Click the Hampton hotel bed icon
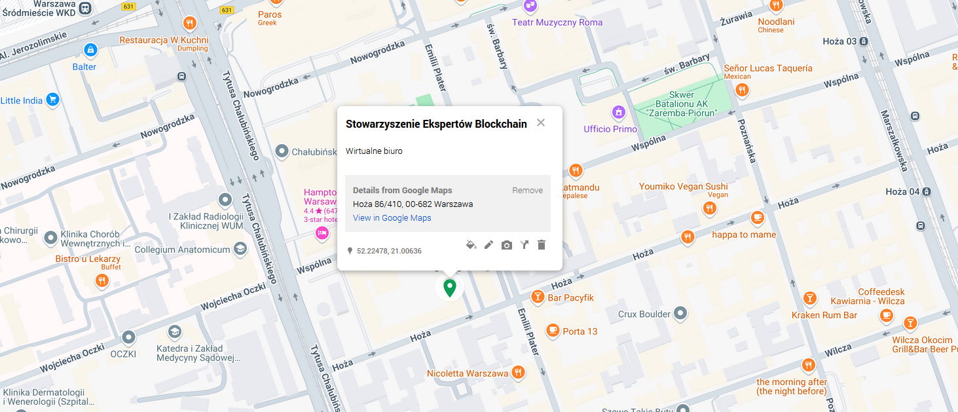The width and height of the screenshot is (958, 412). coord(322,233)
